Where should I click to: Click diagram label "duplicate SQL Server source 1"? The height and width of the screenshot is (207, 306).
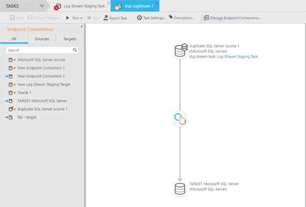click(214, 46)
